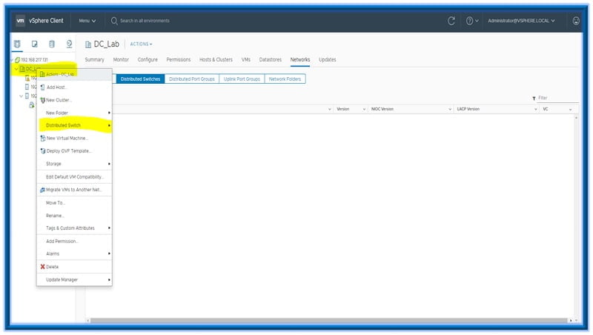The image size is (593, 335).
Task: Collapse the 192.168.217.131 vCenter tree node
Action: 12,60
